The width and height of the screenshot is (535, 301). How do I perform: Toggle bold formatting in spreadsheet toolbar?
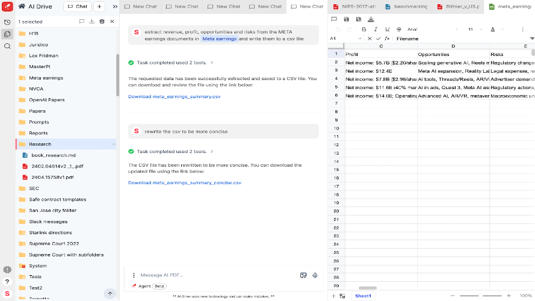point(364,29)
